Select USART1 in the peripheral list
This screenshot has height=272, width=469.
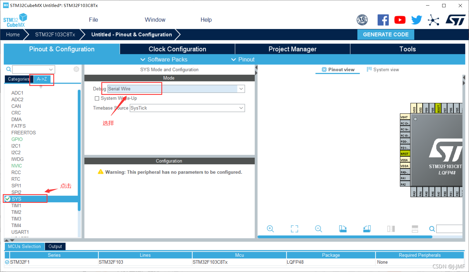20,232
